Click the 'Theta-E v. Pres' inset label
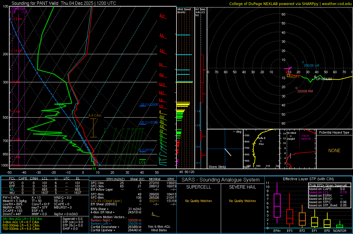The height and width of the screenshot is (234, 353). [261, 141]
